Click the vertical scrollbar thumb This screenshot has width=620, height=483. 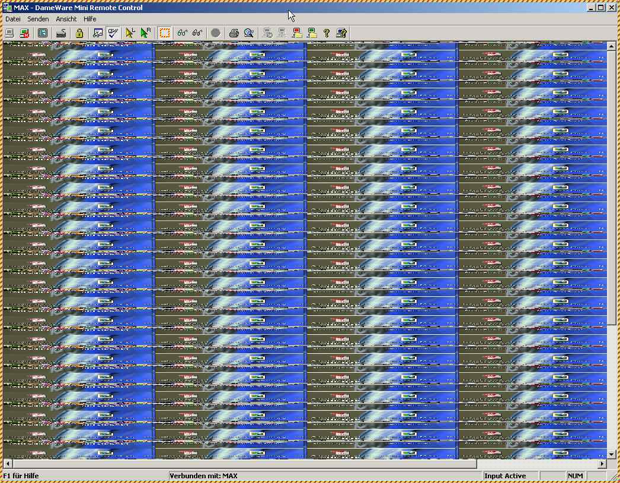[611, 188]
